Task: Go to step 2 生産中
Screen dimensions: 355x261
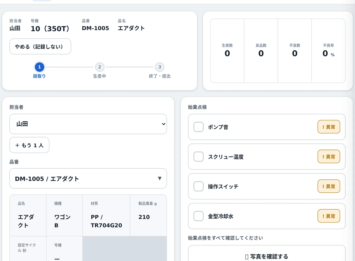Action: pyautogui.click(x=100, y=67)
